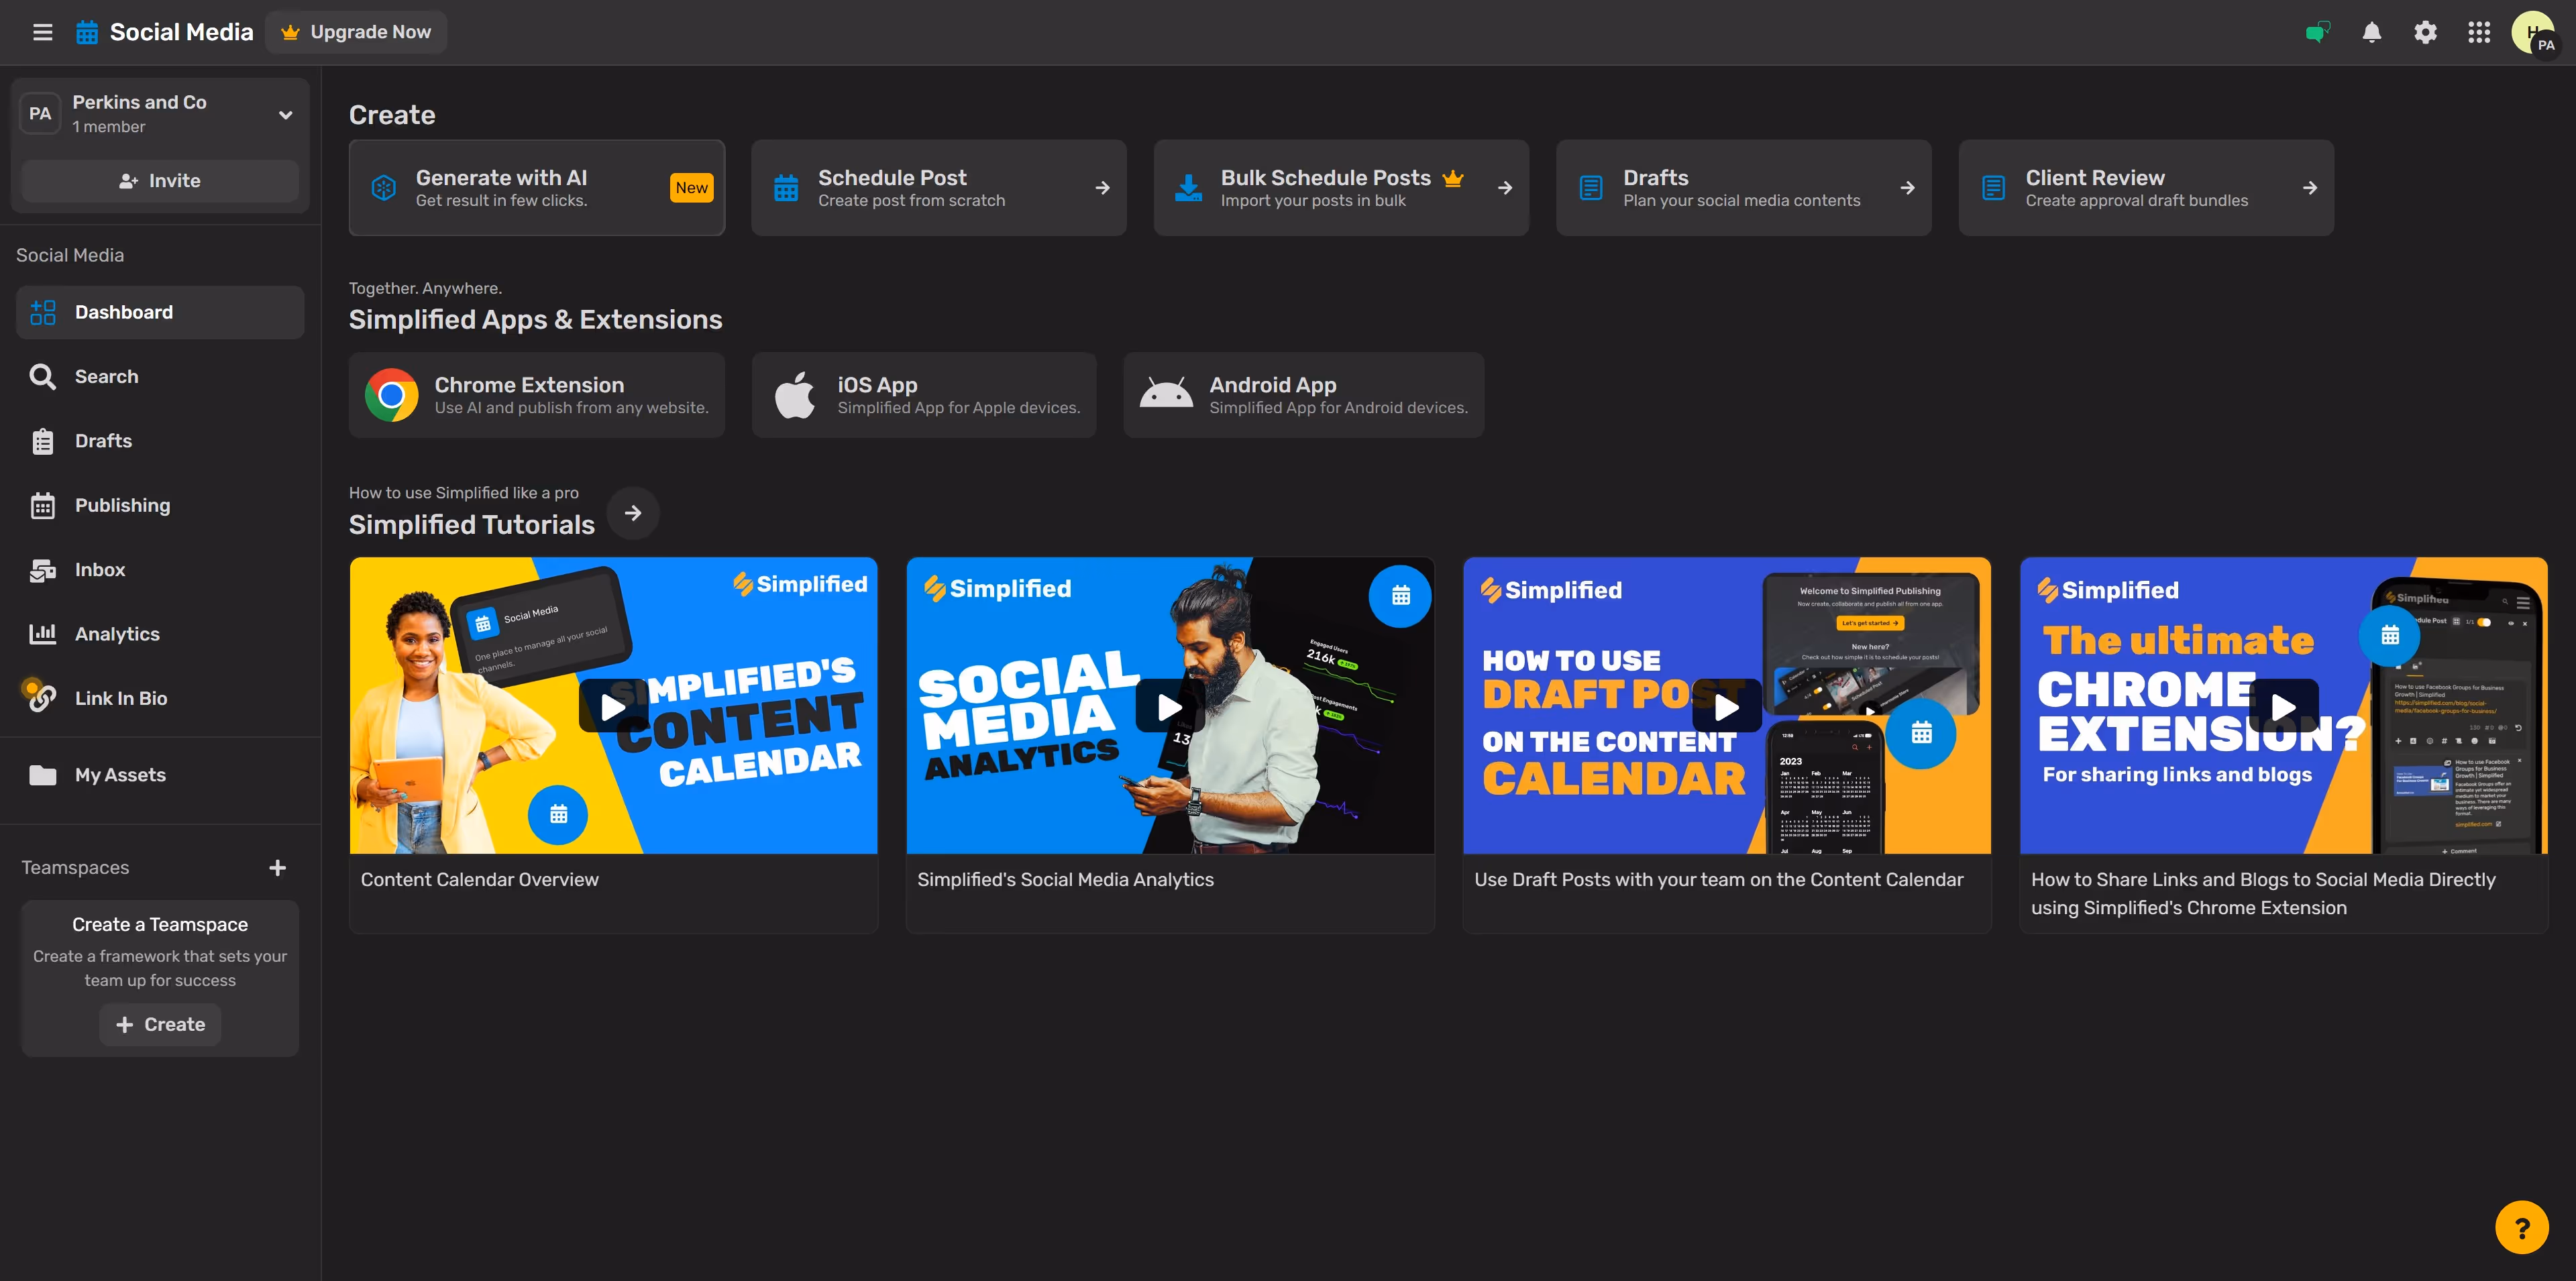Click the notifications bell icon
This screenshot has width=2576, height=1281.
click(x=2371, y=32)
